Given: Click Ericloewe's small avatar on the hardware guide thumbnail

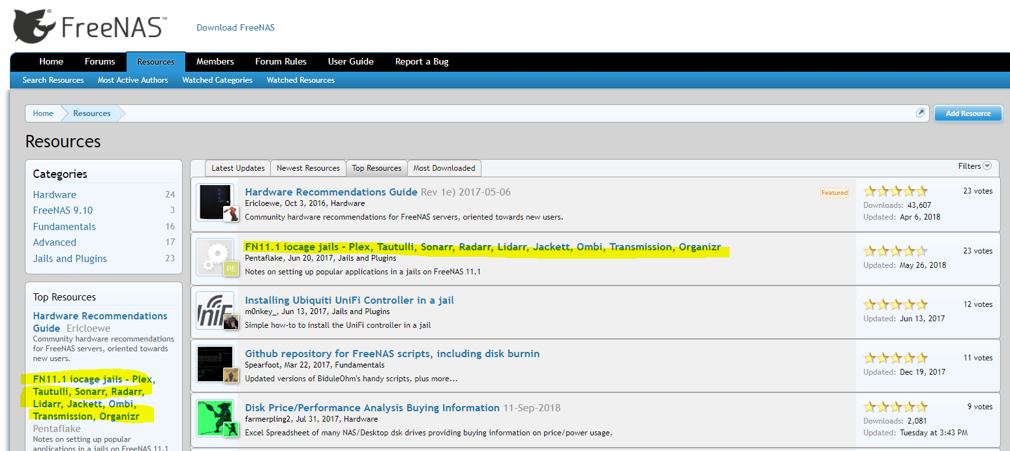Looking at the screenshot, I should pos(230,214).
